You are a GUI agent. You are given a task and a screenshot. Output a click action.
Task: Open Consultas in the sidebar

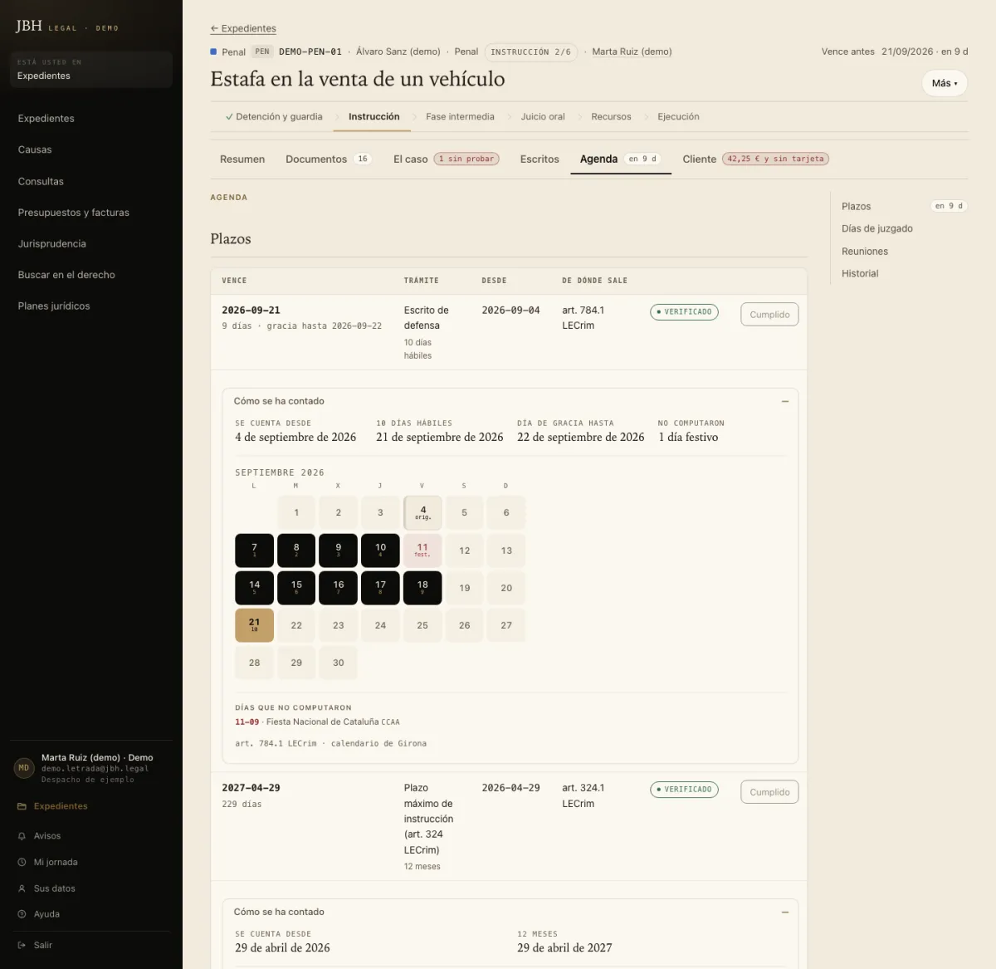click(41, 182)
